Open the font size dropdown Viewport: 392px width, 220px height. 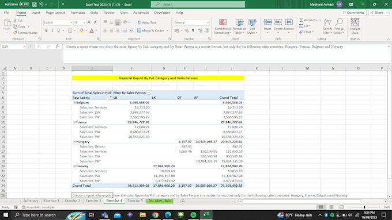pos(84,22)
